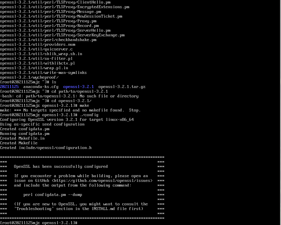
Task: Select the util/providers.num line
Action: tap(38, 44)
